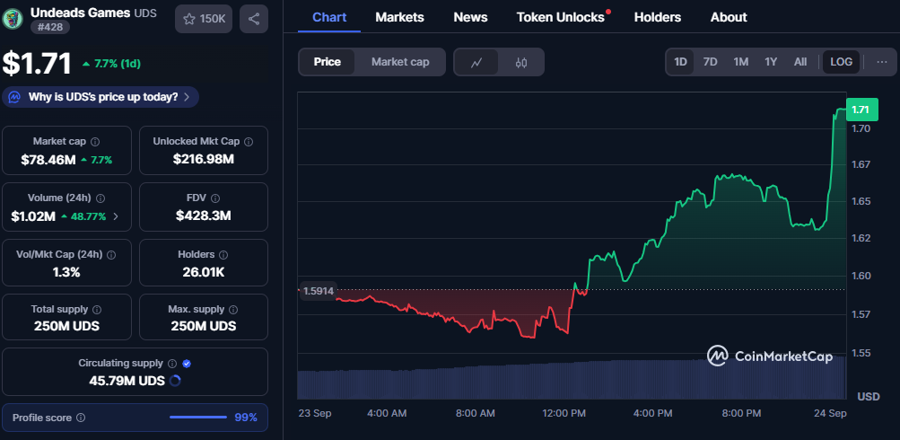Select the 7D time range
This screenshot has width=900, height=440.
pos(710,62)
